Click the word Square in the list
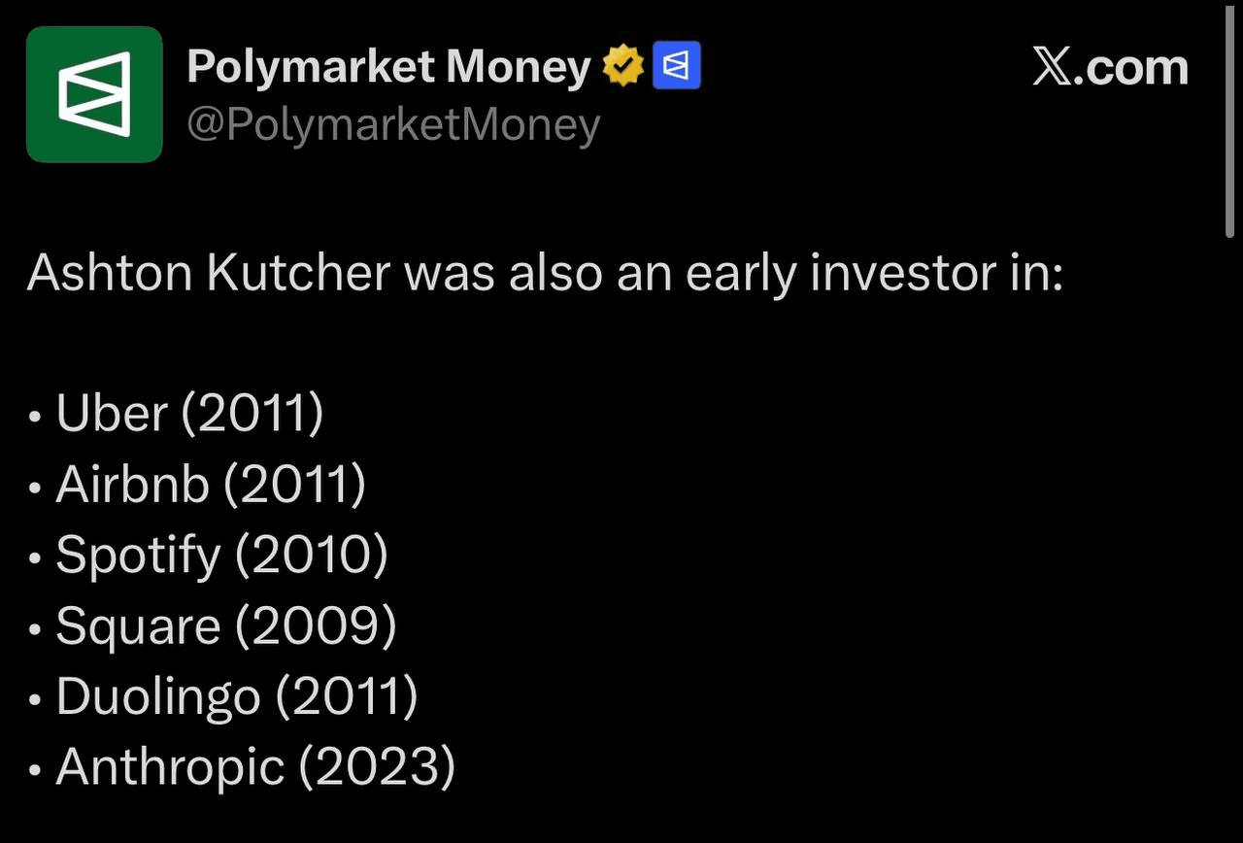This screenshot has width=1243, height=843. (x=138, y=626)
